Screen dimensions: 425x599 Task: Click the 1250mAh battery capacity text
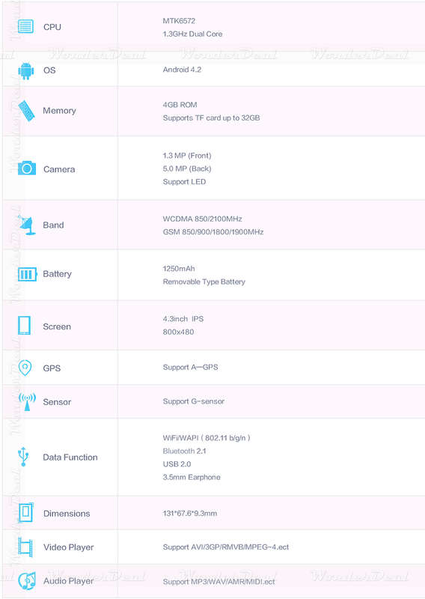point(179,269)
